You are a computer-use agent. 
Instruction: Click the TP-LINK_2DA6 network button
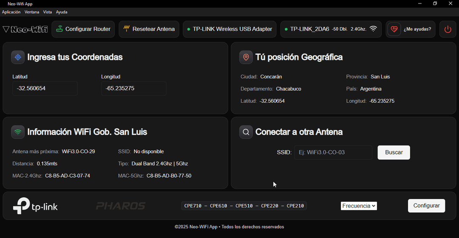coord(331,29)
